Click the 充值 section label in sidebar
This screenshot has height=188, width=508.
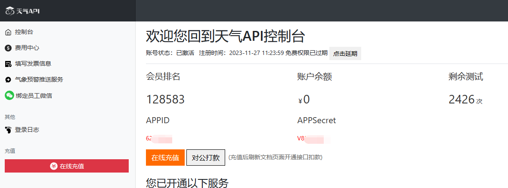click(10, 151)
